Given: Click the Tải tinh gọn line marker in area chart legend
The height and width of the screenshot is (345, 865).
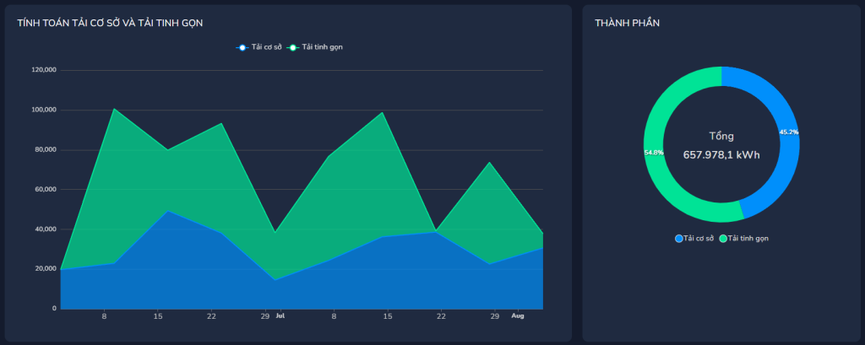Looking at the screenshot, I should 293,47.
